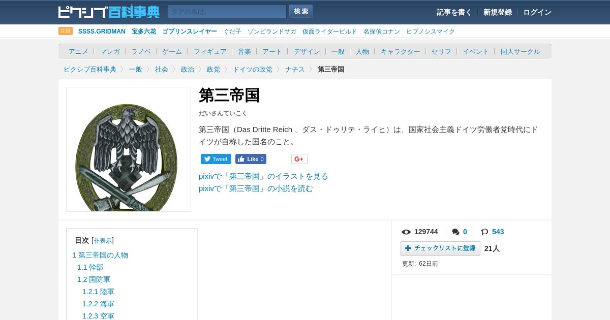Viewport: 610px width, 320px height.
Task: Select the 音楽 category tab
Action: 245,51
